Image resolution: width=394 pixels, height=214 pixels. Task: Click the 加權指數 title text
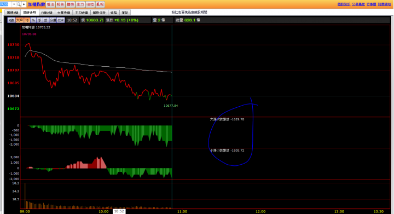click(37, 4)
